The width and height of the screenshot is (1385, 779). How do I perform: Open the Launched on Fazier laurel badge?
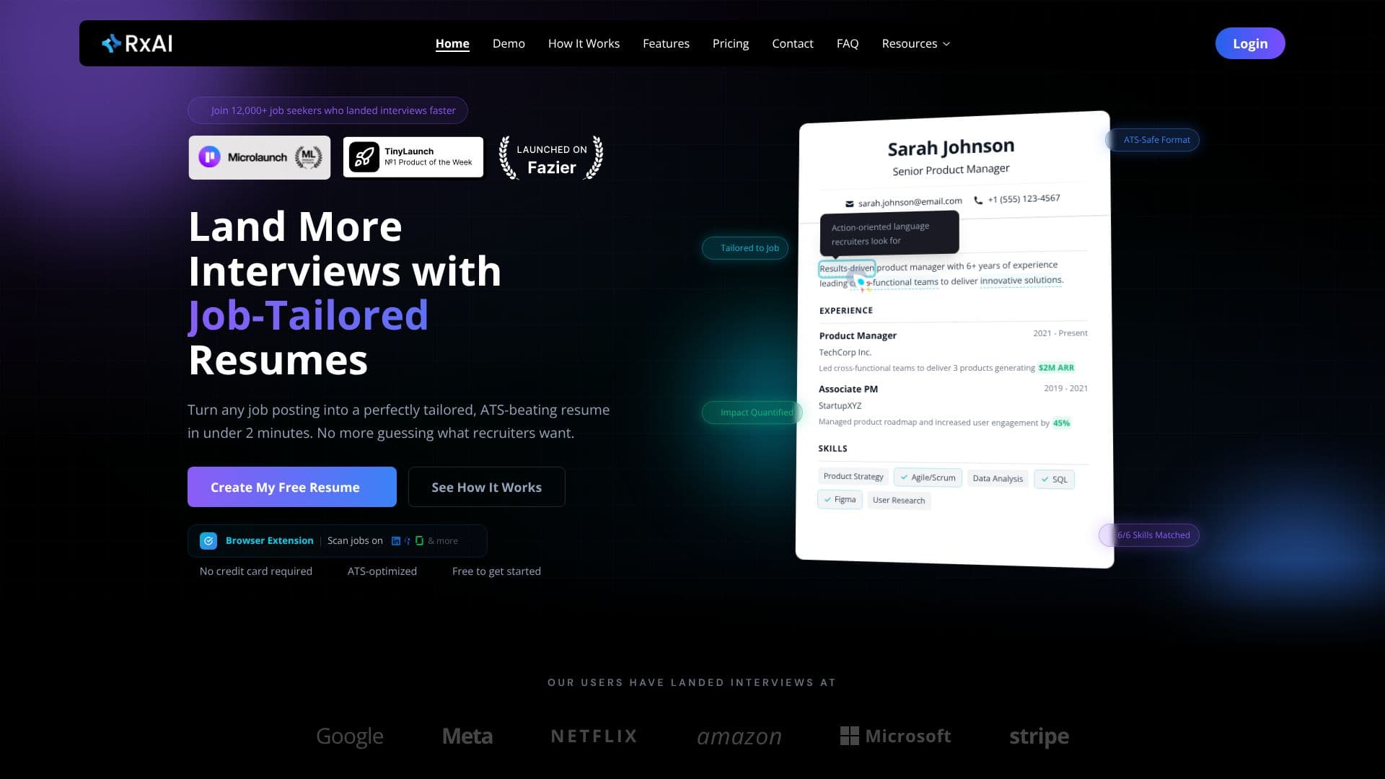click(551, 158)
